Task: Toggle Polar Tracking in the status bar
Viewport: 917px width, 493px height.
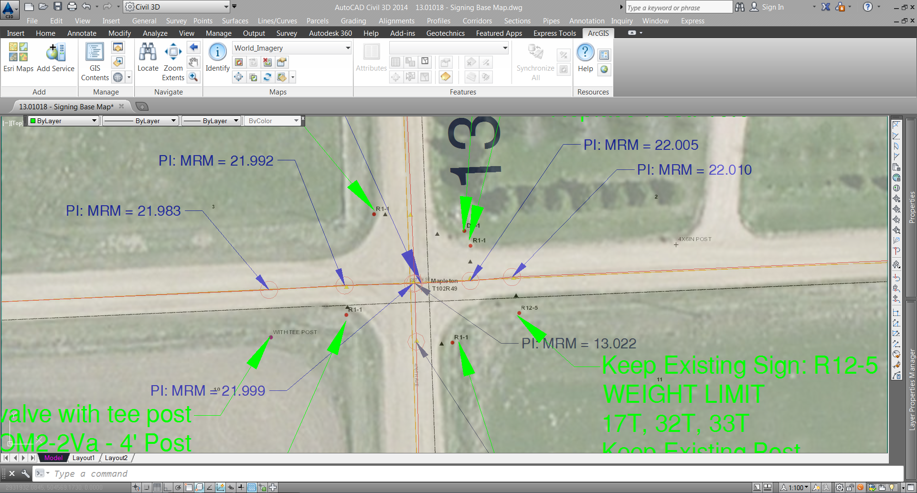Action: click(x=178, y=487)
